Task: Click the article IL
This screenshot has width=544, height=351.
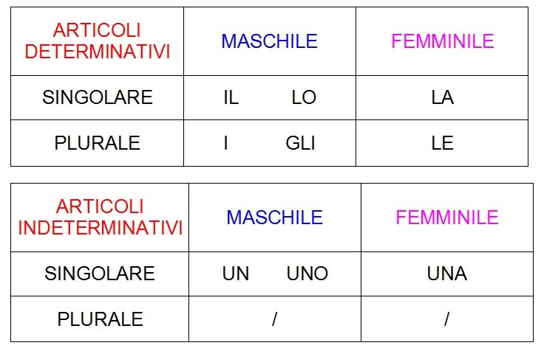Action: (231, 97)
